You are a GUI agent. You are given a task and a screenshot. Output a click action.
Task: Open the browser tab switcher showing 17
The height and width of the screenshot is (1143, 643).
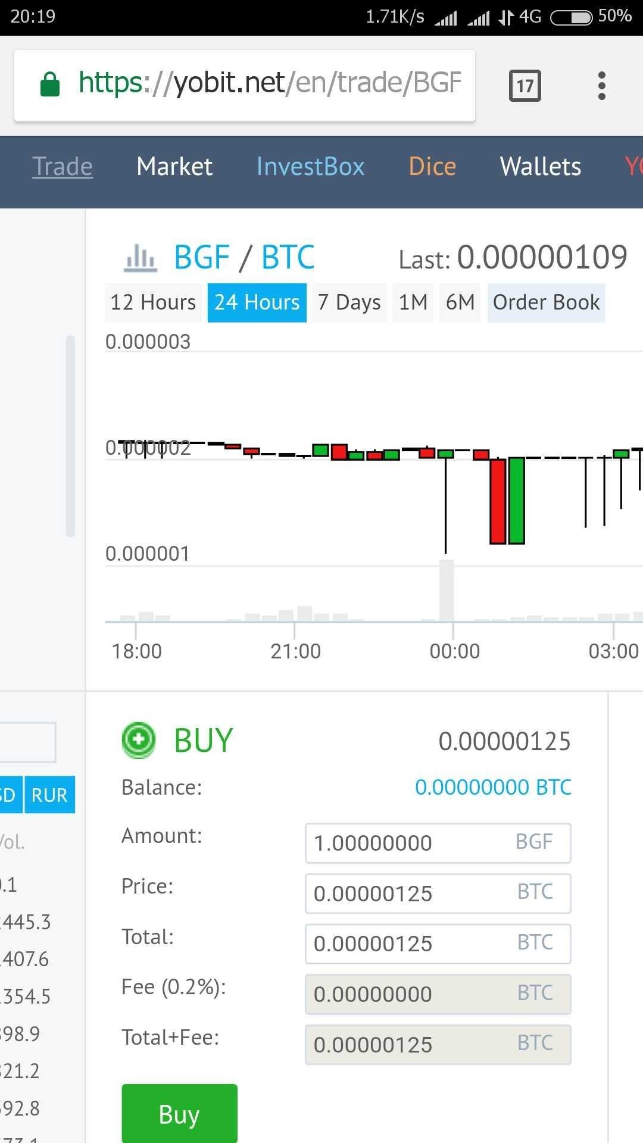point(525,86)
